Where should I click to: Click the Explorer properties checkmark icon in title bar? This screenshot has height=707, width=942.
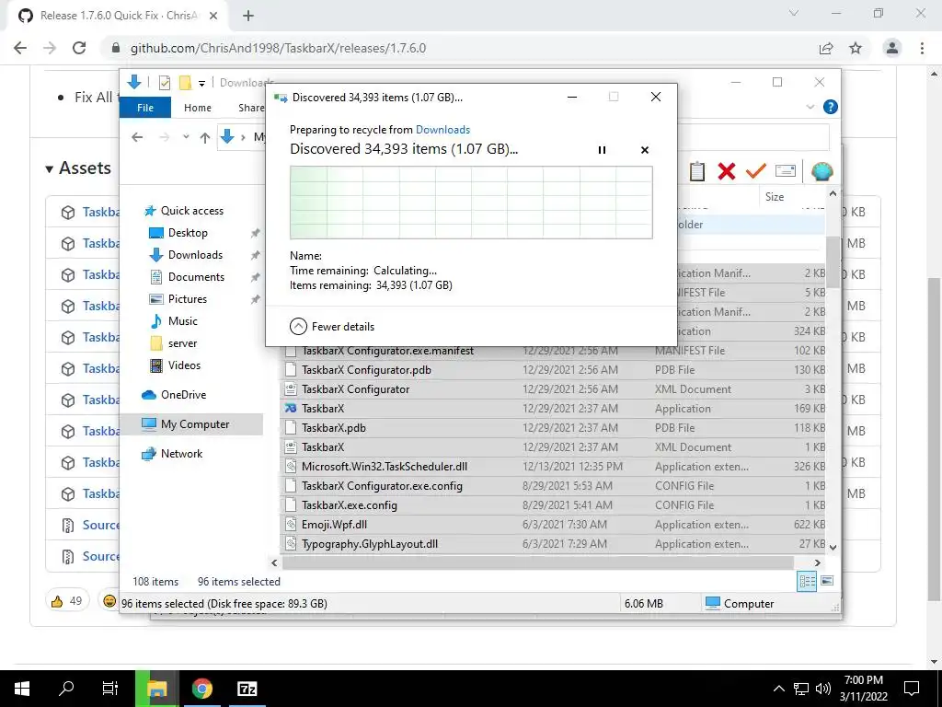coord(164,82)
